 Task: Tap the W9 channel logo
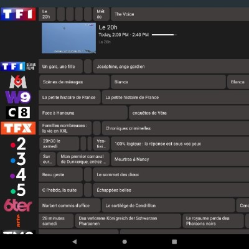[x=18, y=97]
